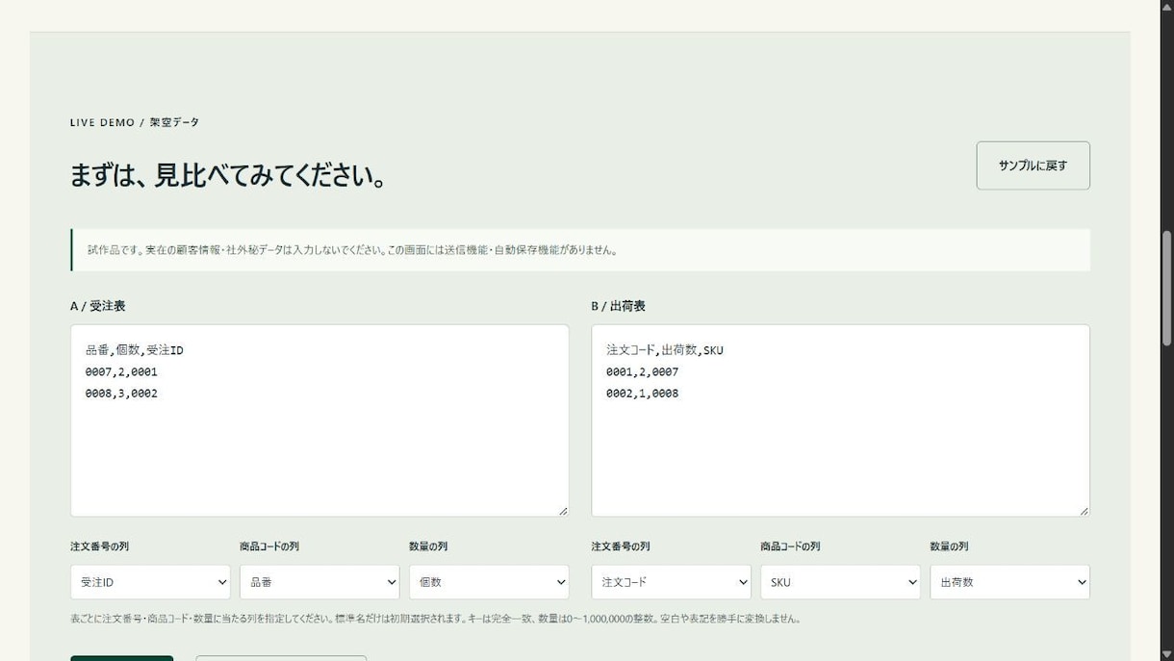Screen dimensions: 1174x661
Task: Focus the B / 出荷表 text area
Action: click(x=840, y=420)
